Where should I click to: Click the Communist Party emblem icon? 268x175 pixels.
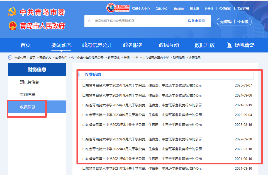[x=12, y=12]
